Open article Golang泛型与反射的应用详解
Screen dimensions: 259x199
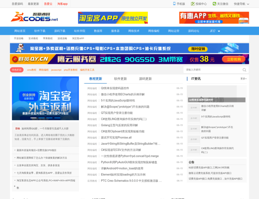(119, 125)
